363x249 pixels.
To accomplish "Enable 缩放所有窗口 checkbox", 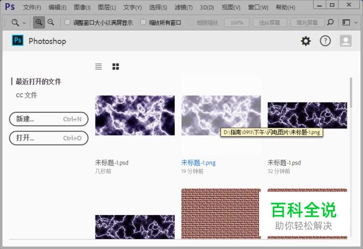I will pyautogui.click(x=143, y=22).
